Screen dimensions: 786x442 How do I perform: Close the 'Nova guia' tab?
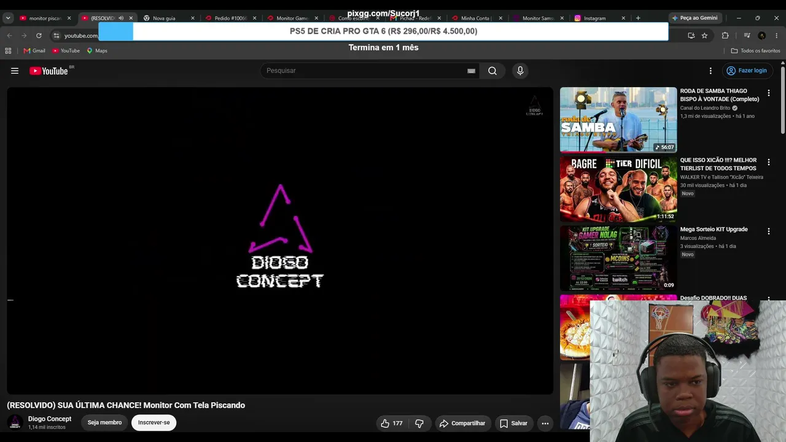click(x=192, y=18)
